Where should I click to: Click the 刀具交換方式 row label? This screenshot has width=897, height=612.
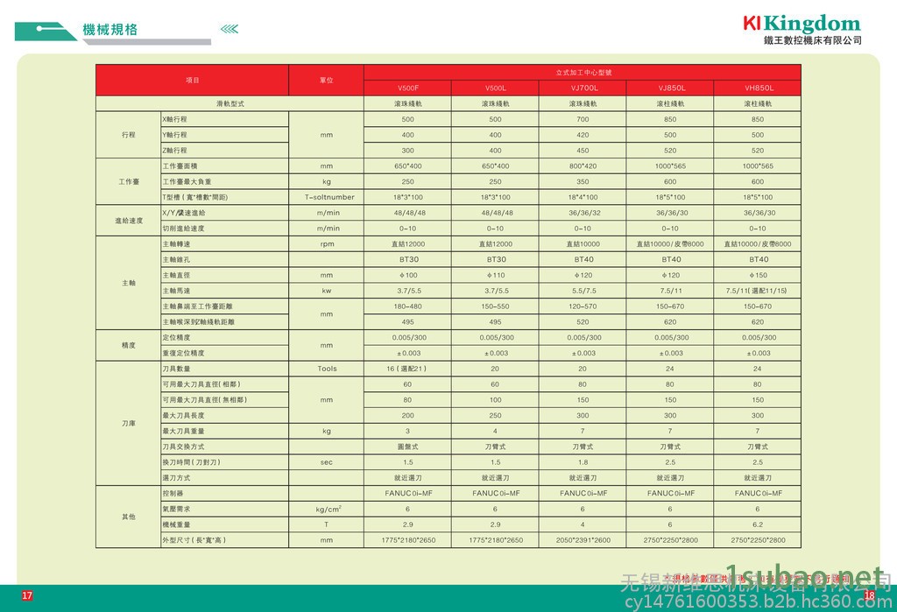183,447
